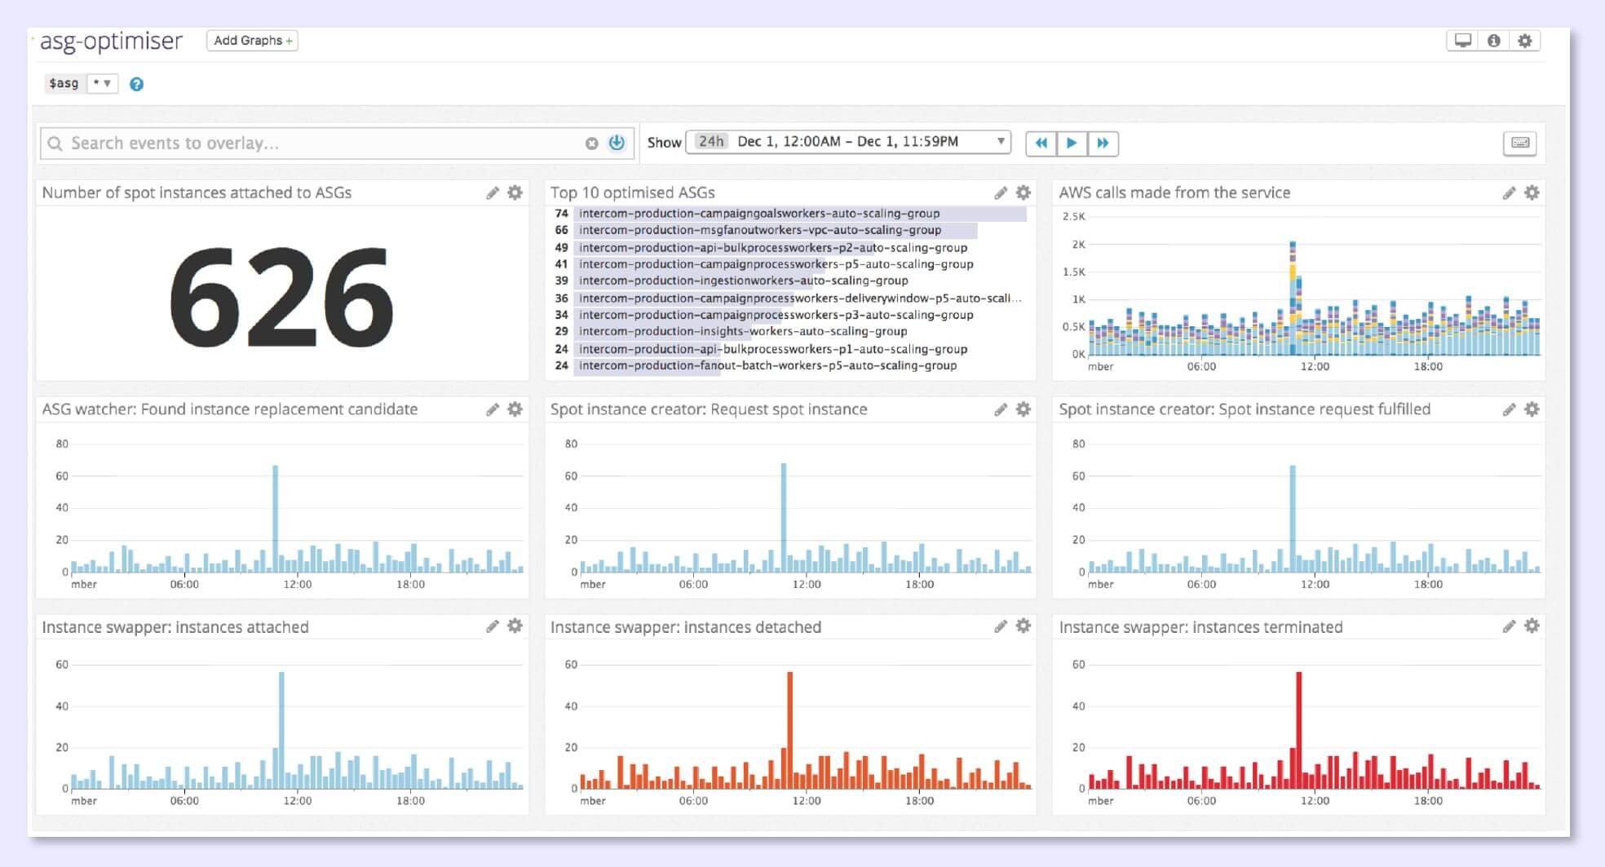Open gear settings for instances detached graph
The height and width of the screenshot is (867, 1605).
pyautogui.click(x=1024, y=626)
